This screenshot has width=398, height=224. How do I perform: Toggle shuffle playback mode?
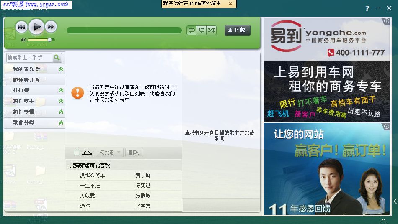[x=212, y=30]
